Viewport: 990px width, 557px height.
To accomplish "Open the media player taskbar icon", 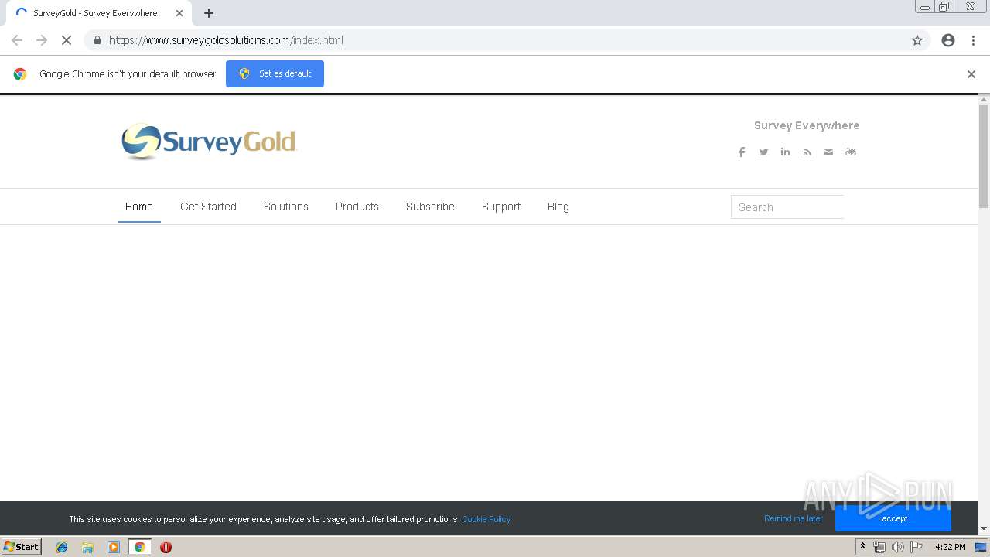I will point(114,547).
